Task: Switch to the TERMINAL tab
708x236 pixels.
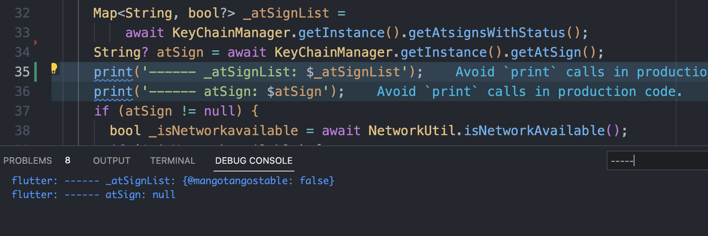Action: (x=173, y=160)
